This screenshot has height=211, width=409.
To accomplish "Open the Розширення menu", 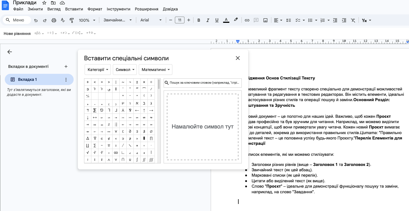I will 146,9.
